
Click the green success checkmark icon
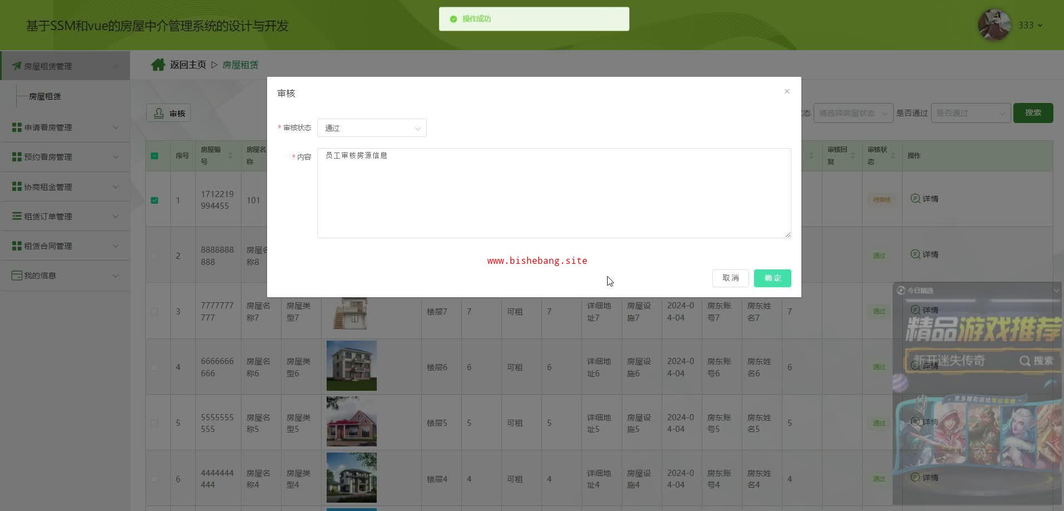point(454,19)
